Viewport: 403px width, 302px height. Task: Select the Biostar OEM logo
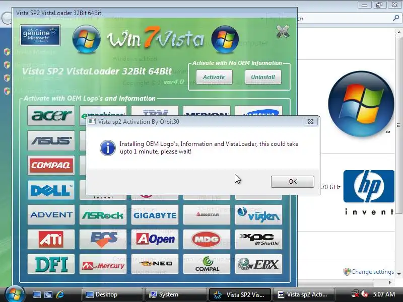click(207, 215)
